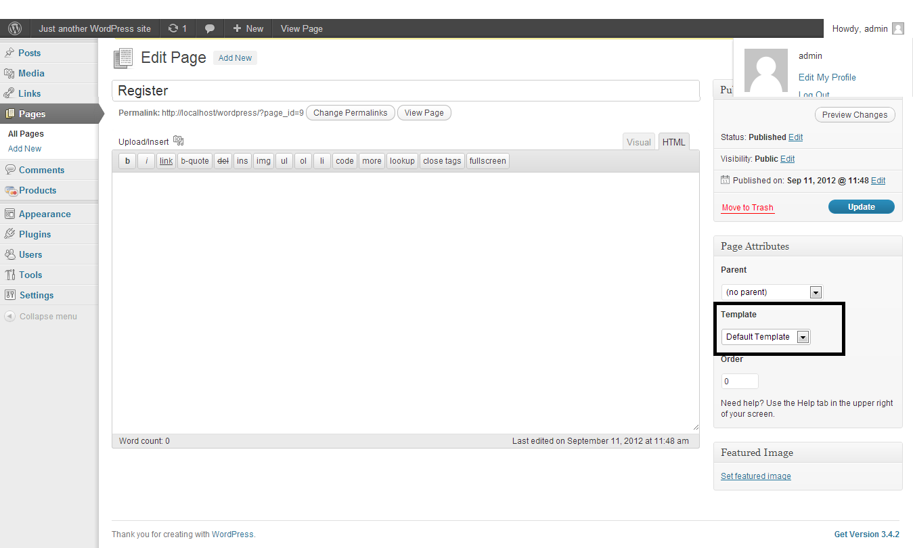
Task: Click the Posts pushpin icon
Action: pyautogui.click(x=9, y=53)
